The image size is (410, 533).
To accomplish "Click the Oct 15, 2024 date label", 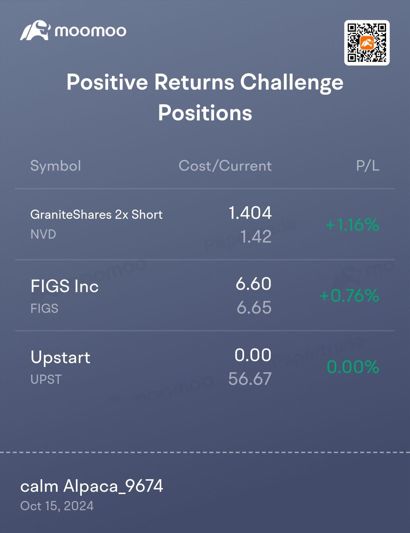I will coord(57,506).
